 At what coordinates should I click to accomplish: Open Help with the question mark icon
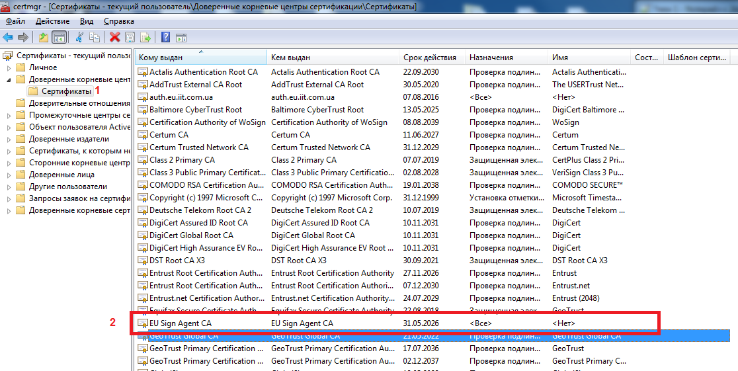tap(166, 37)
